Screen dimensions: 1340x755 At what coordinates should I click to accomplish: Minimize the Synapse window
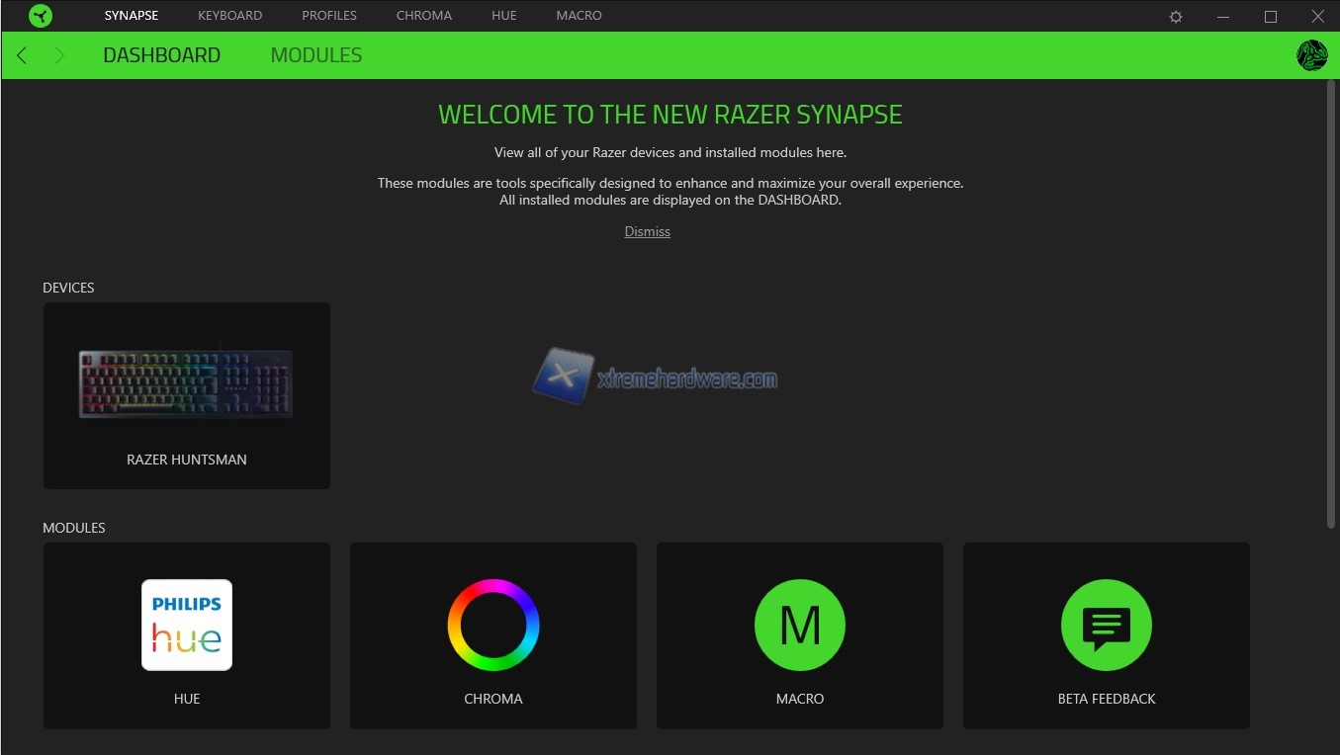click(1224, 17)
